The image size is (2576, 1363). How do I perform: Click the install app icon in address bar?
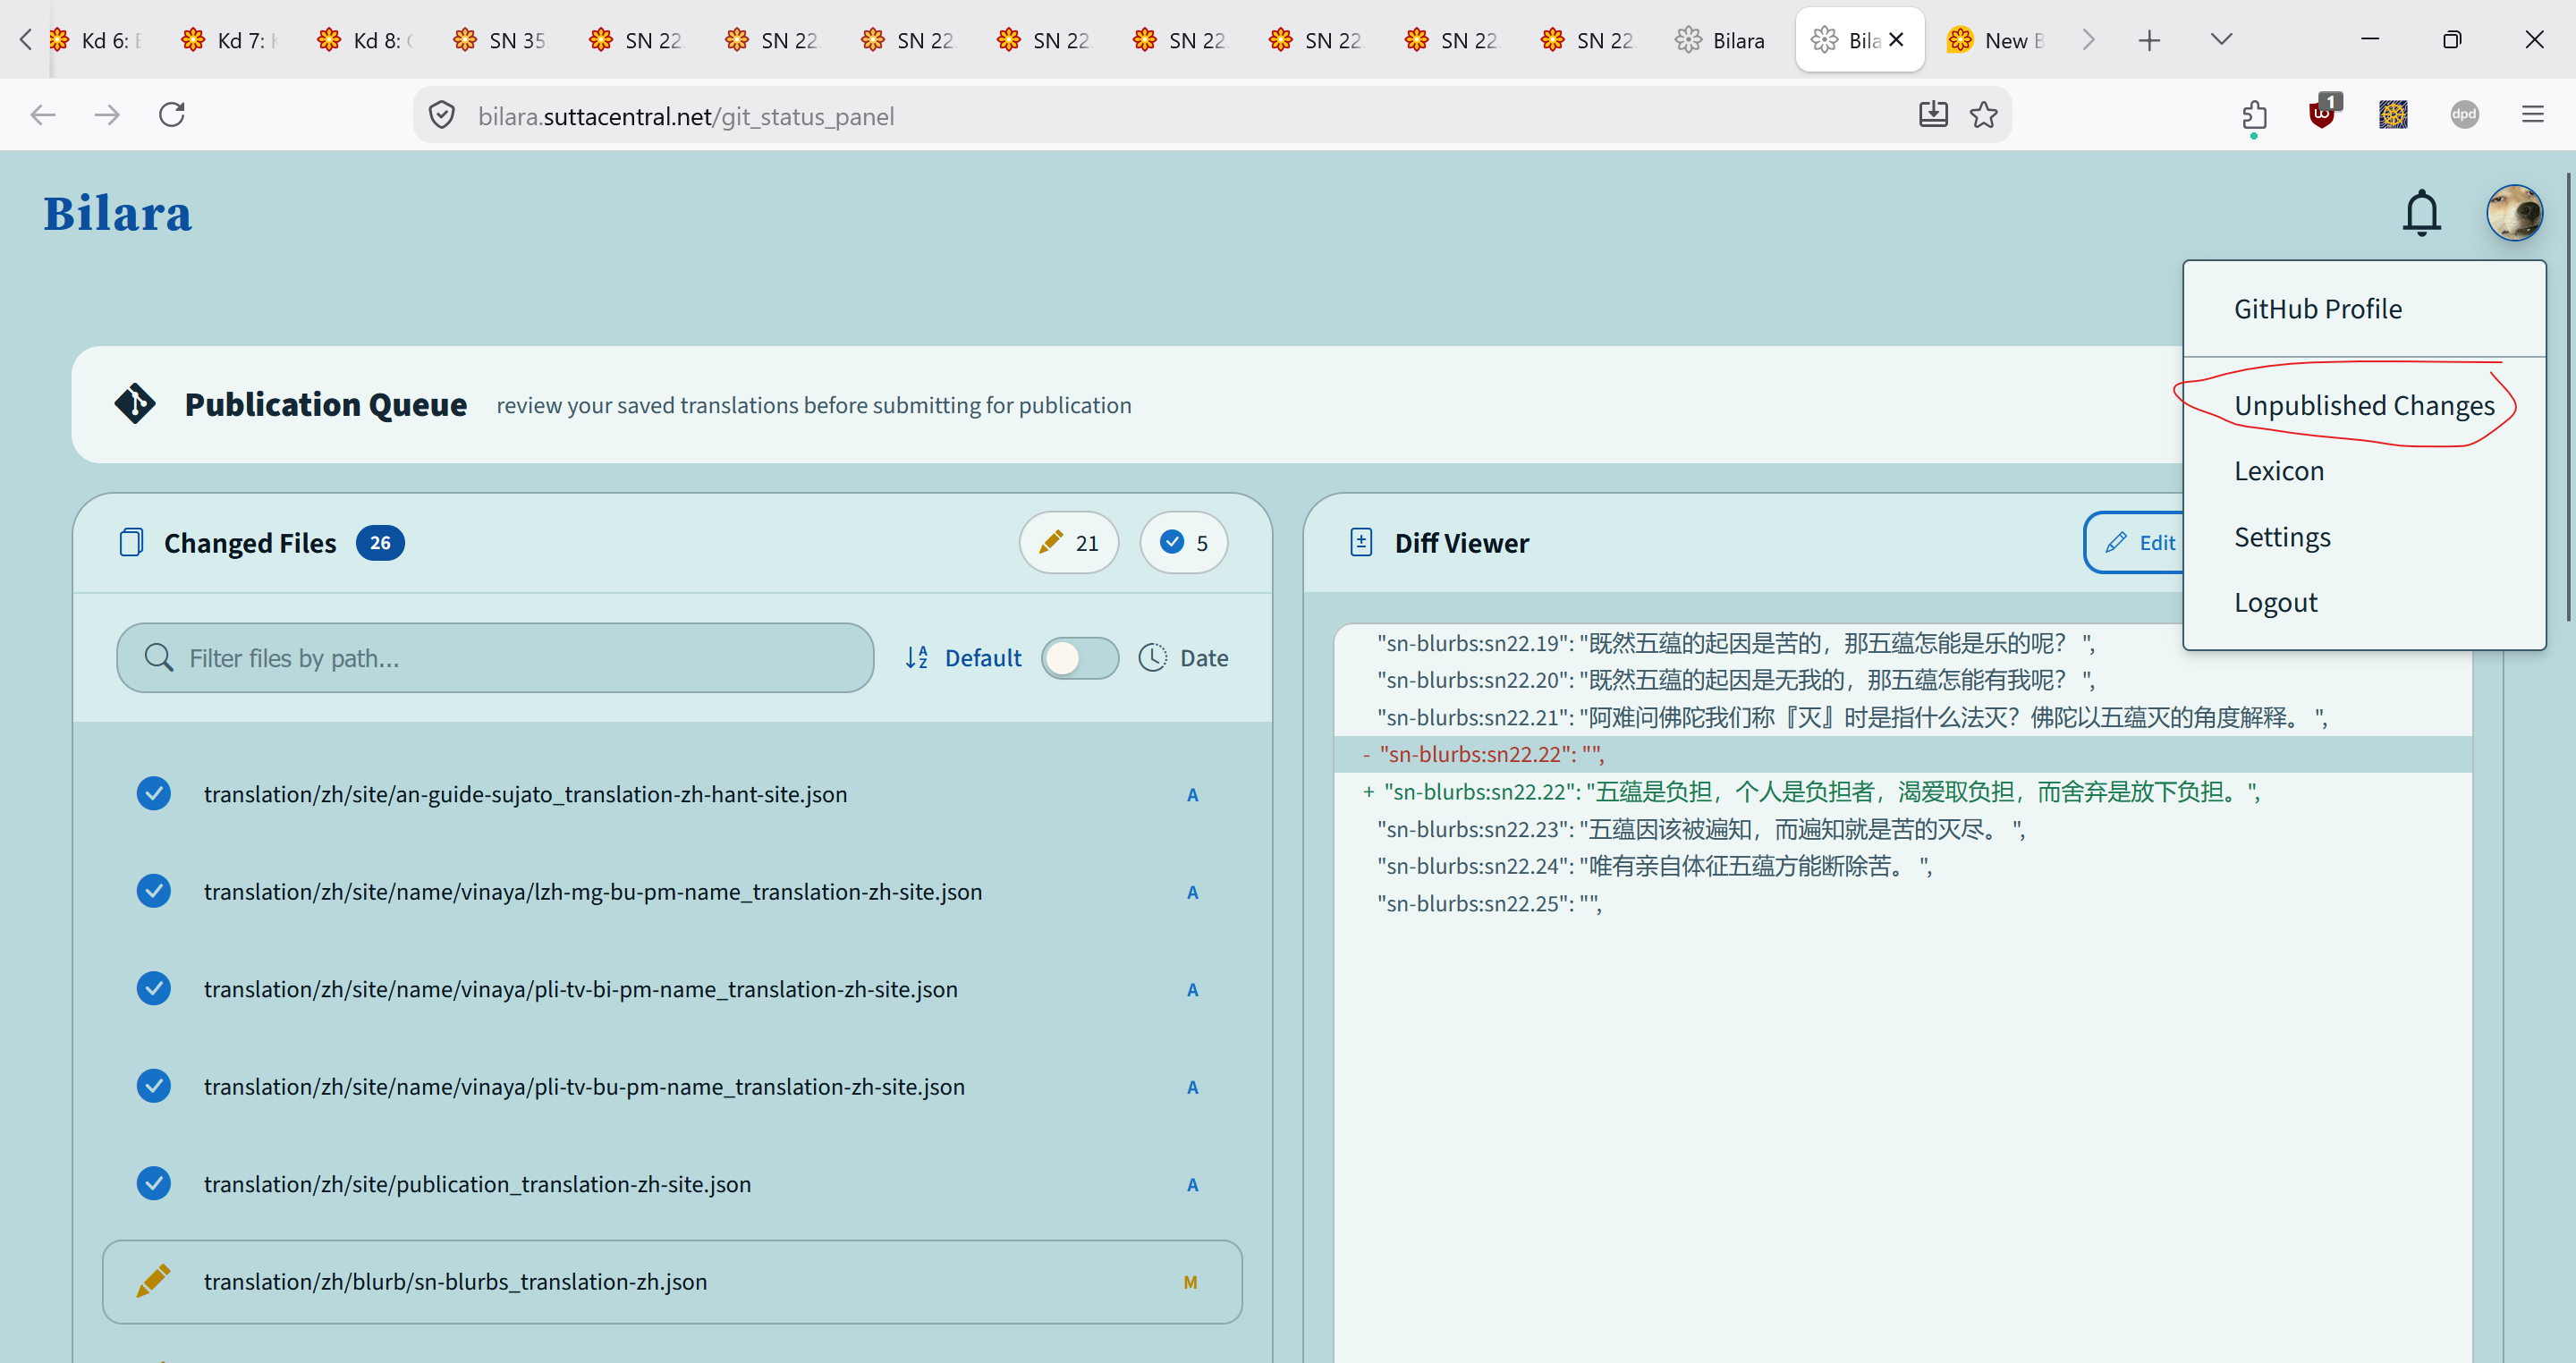1933,115
